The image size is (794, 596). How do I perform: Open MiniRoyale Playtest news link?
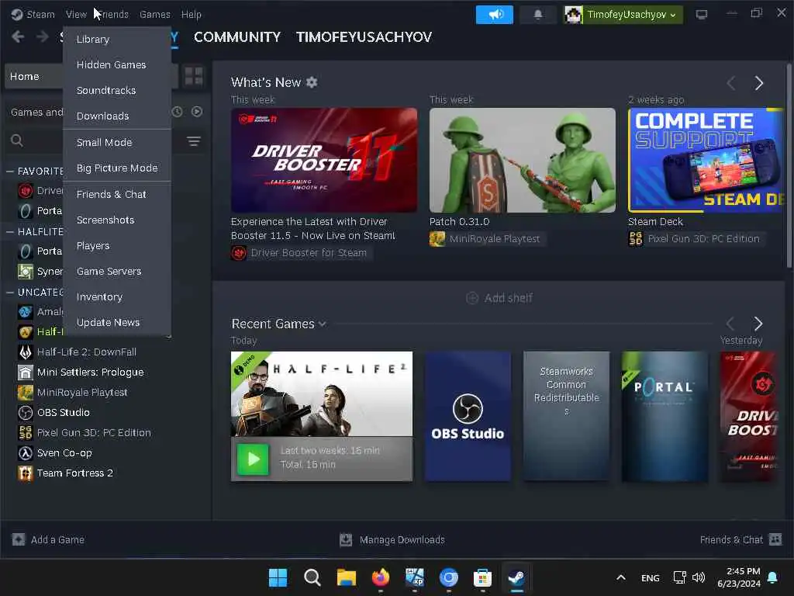(x=487, y=239)
